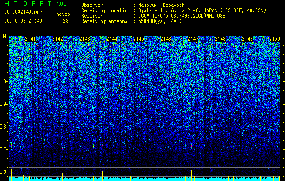Screen dimensions: 285x181
Task: Click the 2149 time marker
Action: tap(247, 39)
